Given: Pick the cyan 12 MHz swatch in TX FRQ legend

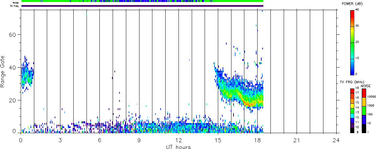Looking at the screenshot, I should pyautogui.click(x=352, y=116).
